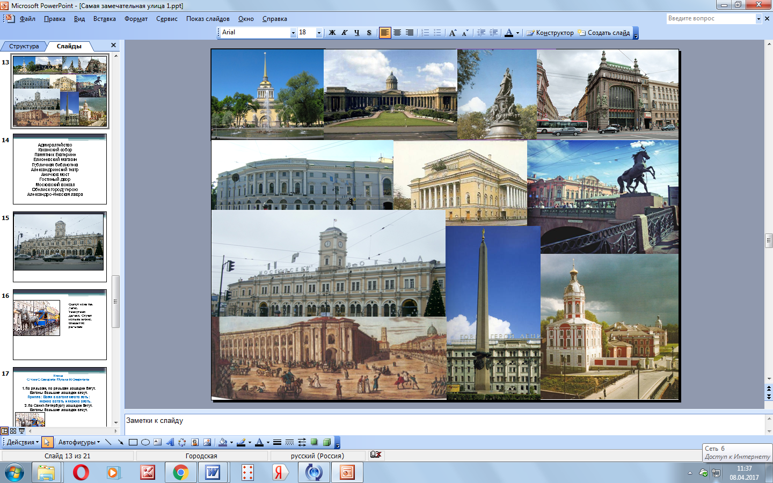The height and width of the screenshot is (483, 773).
Task: Switch to the Структура tab
Action: coord(24,46)
